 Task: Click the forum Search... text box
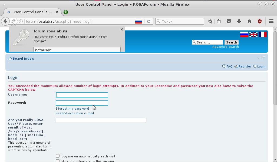point(207,42)
